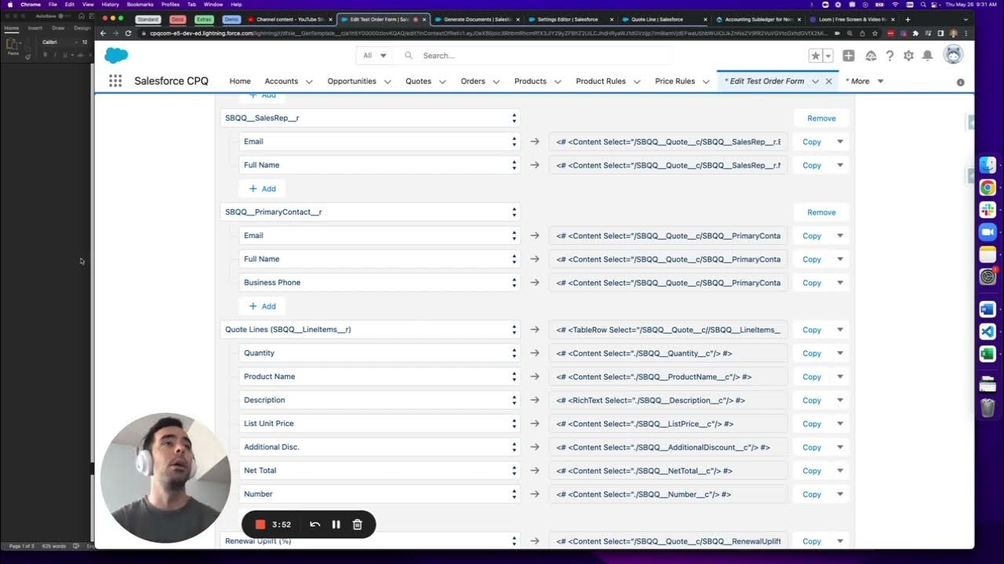Expand the Price Rules navigation chevron
This screenshot has height=564, width=1004.
[706, 81]
